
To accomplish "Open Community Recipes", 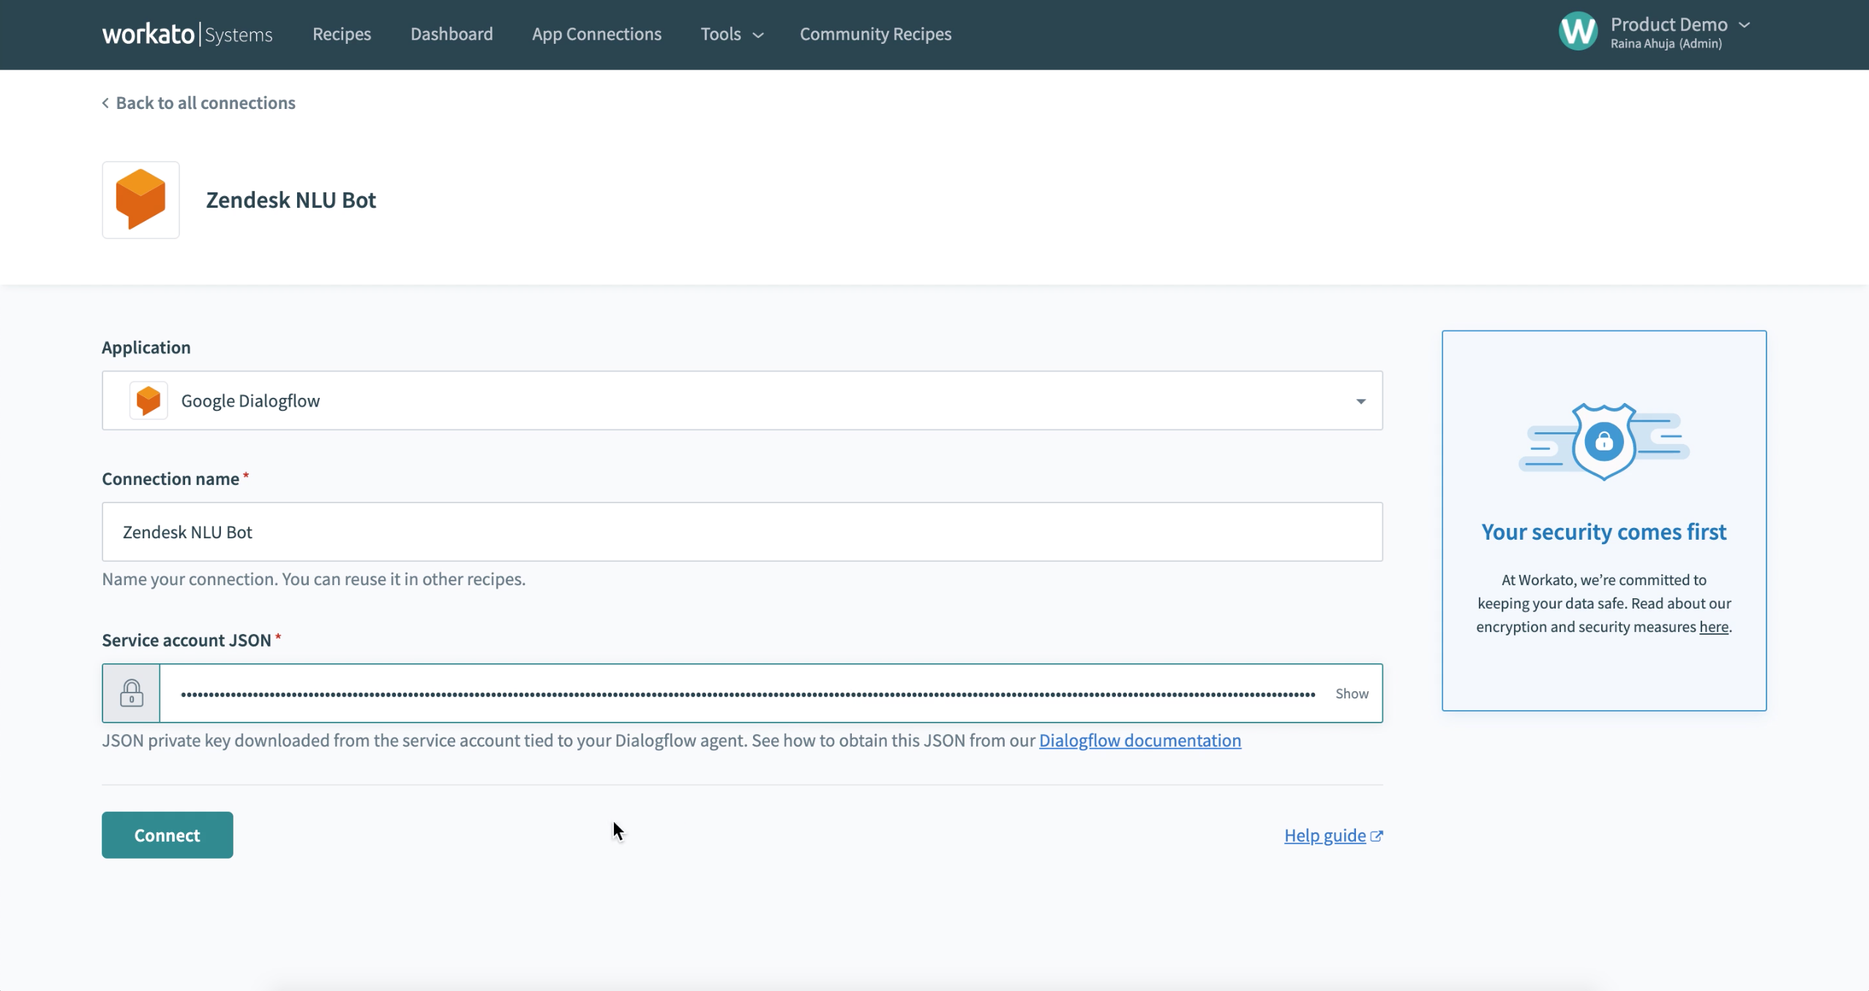I will 875,34.
